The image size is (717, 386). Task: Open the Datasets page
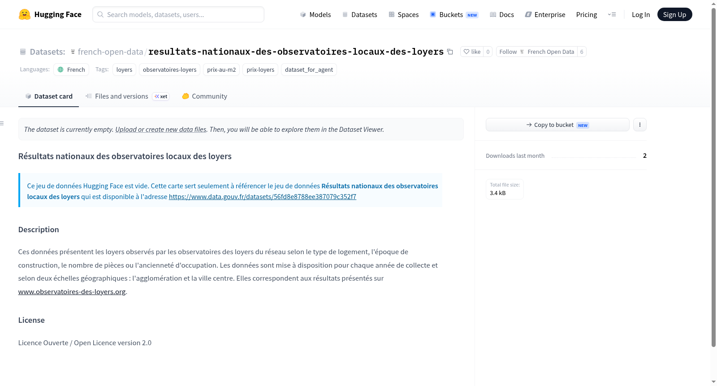tap(359, 14)
